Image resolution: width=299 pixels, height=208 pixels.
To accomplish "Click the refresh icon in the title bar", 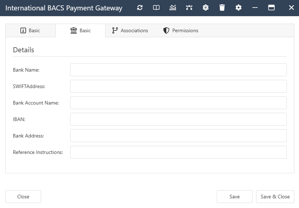I will point(140,8).
